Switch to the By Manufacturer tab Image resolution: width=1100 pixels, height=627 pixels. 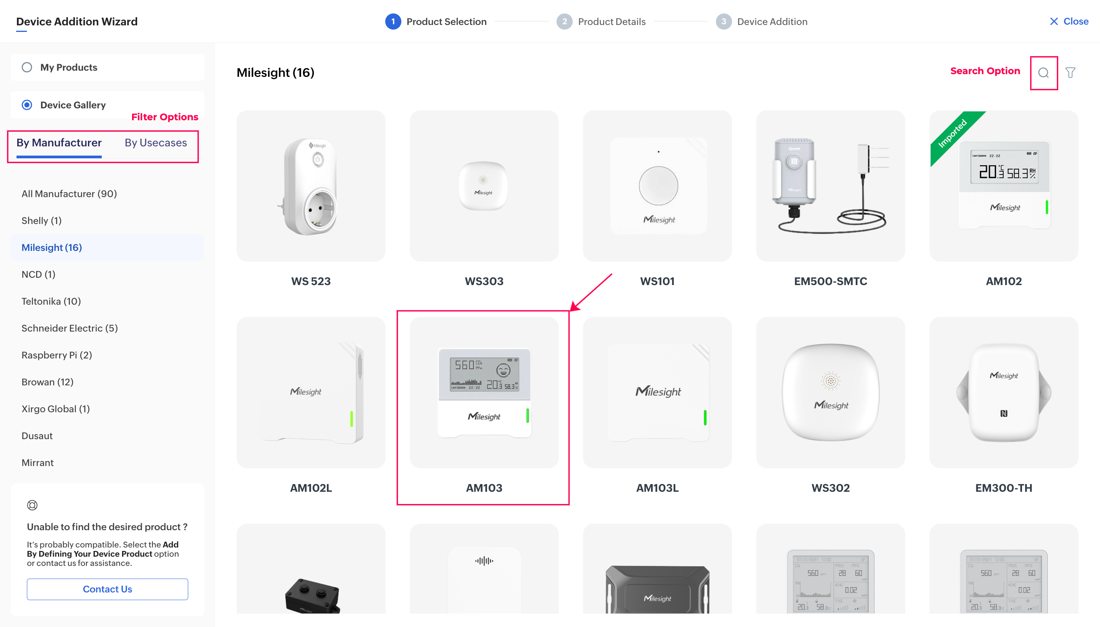point(59,143)
